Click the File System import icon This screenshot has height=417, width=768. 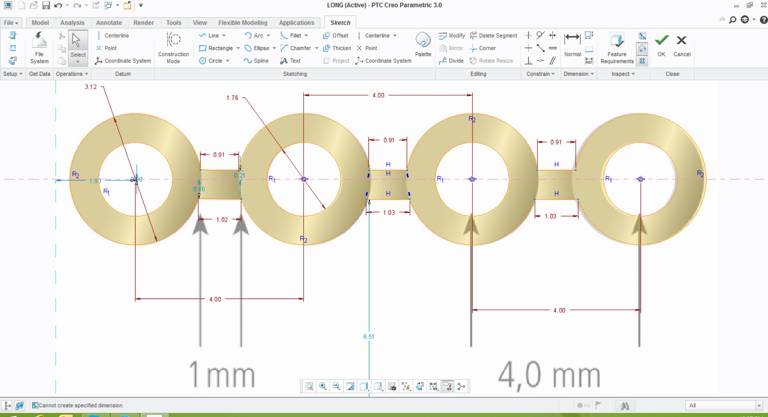pos(39,48)
